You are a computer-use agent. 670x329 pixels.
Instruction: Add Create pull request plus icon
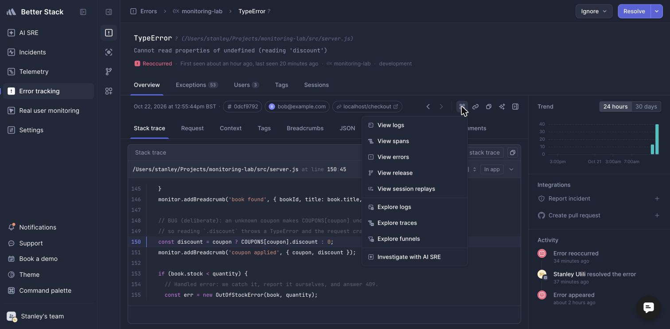point(657,215)
